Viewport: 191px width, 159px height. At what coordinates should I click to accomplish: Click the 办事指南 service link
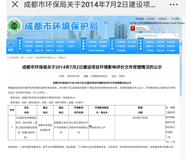point(92,42)
